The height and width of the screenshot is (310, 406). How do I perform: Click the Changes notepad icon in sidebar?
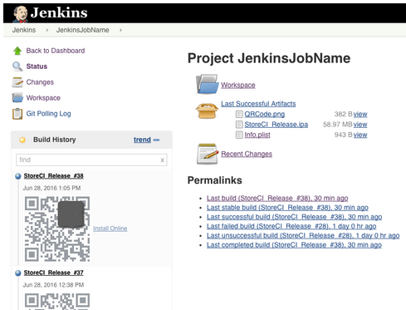pos(17,82)
